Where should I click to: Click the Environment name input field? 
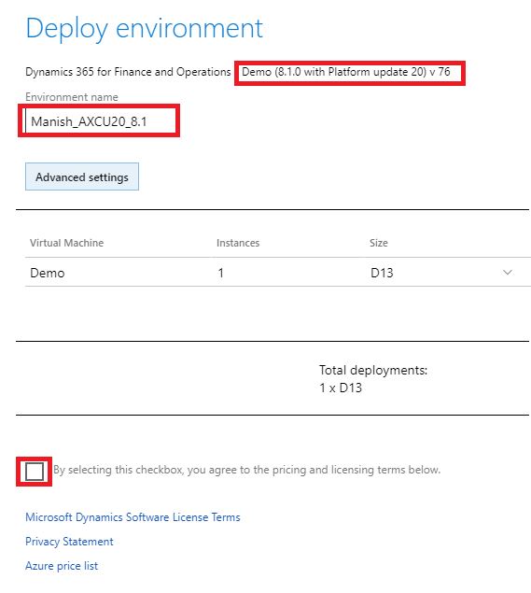tap(99, 121)
